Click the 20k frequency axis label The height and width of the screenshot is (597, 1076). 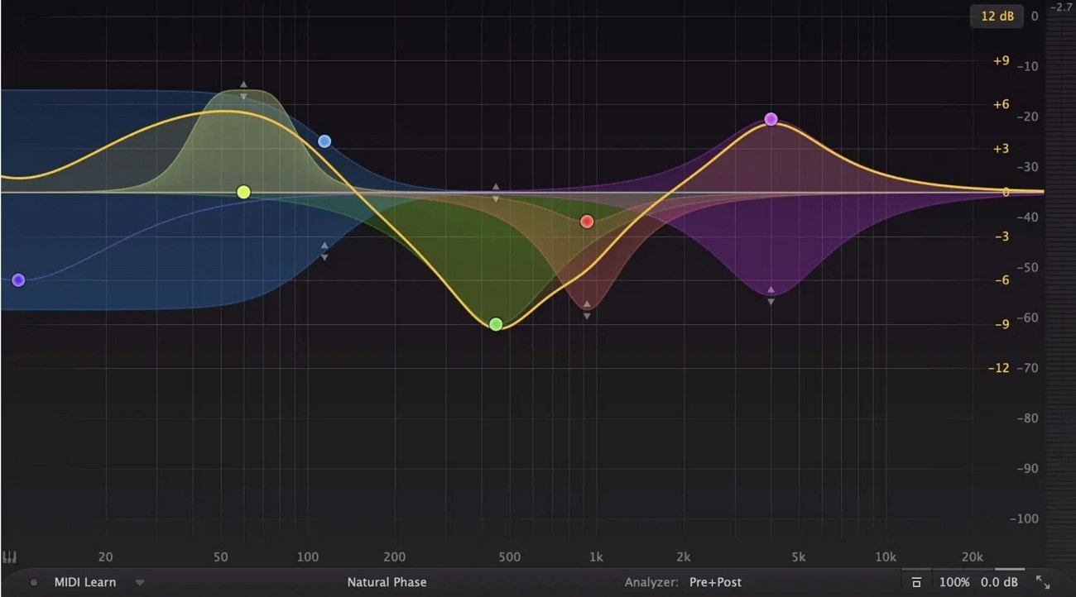click(x=972, y=557)
